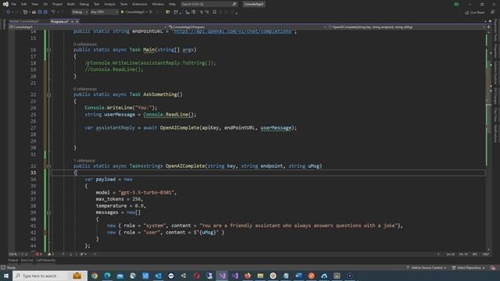Click the Visual Studio logo icon
Image resolution: width=500 pixels, height=281 pixels.
pos(5,4)
